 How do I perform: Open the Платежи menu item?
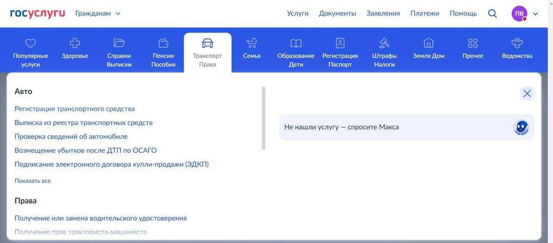[x=425, y=13]
